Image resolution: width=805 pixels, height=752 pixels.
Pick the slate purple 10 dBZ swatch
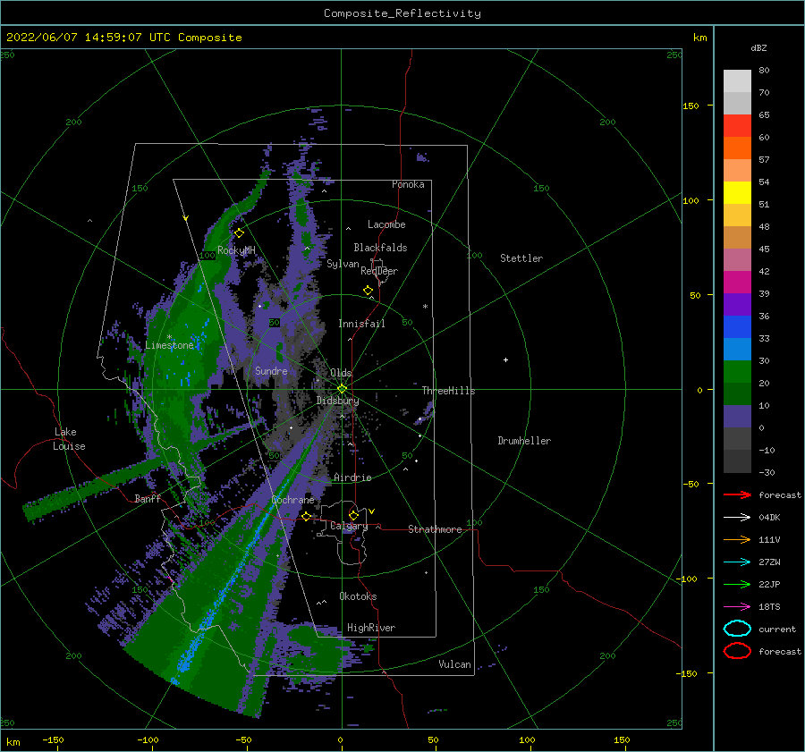click(737, 417)
